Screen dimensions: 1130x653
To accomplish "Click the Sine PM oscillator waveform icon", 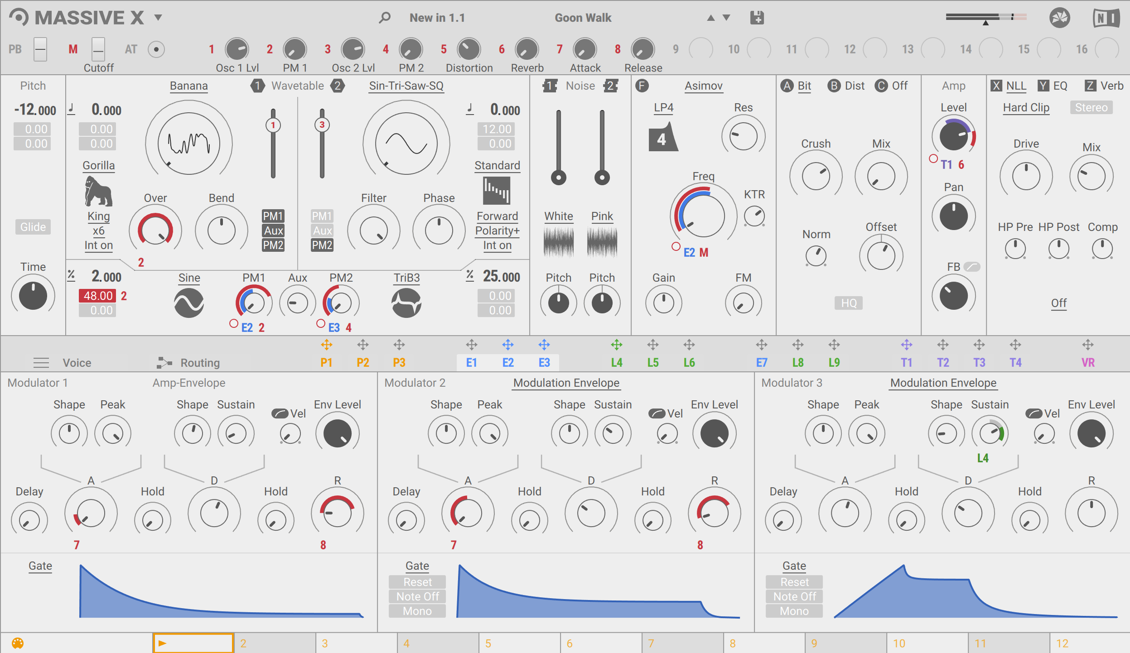I will pyautogui.click(x=189, y=303).
